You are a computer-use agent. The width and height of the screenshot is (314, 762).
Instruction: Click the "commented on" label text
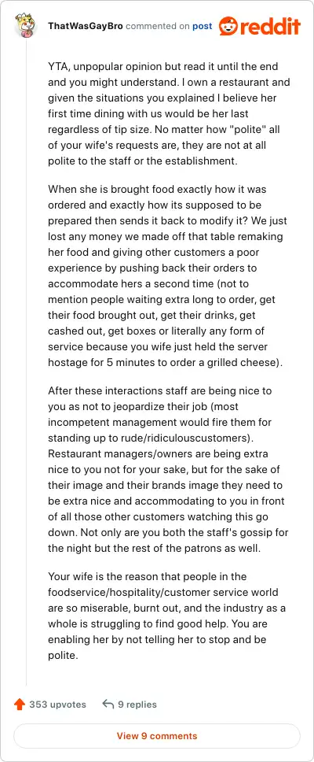point(158,26)
